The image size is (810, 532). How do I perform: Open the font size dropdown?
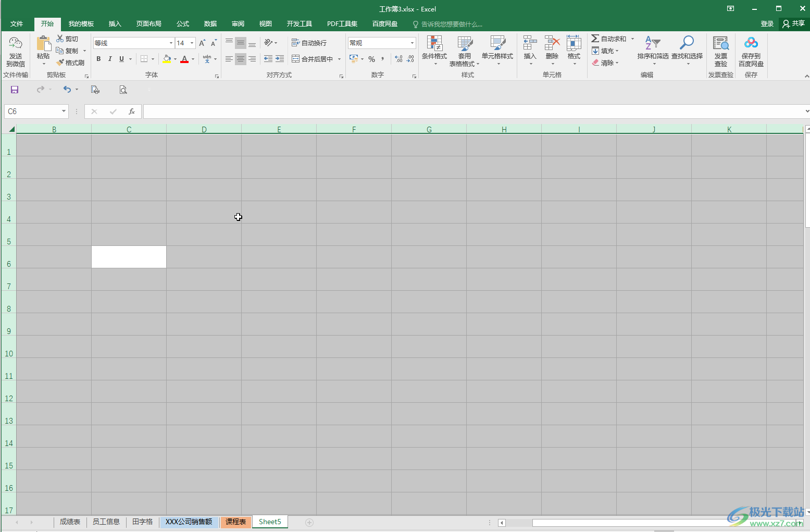(x=192, y=43)
